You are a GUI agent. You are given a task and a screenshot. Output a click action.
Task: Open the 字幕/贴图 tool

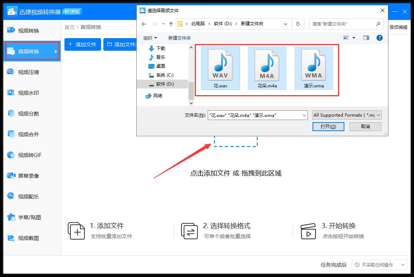pos(26,217)
